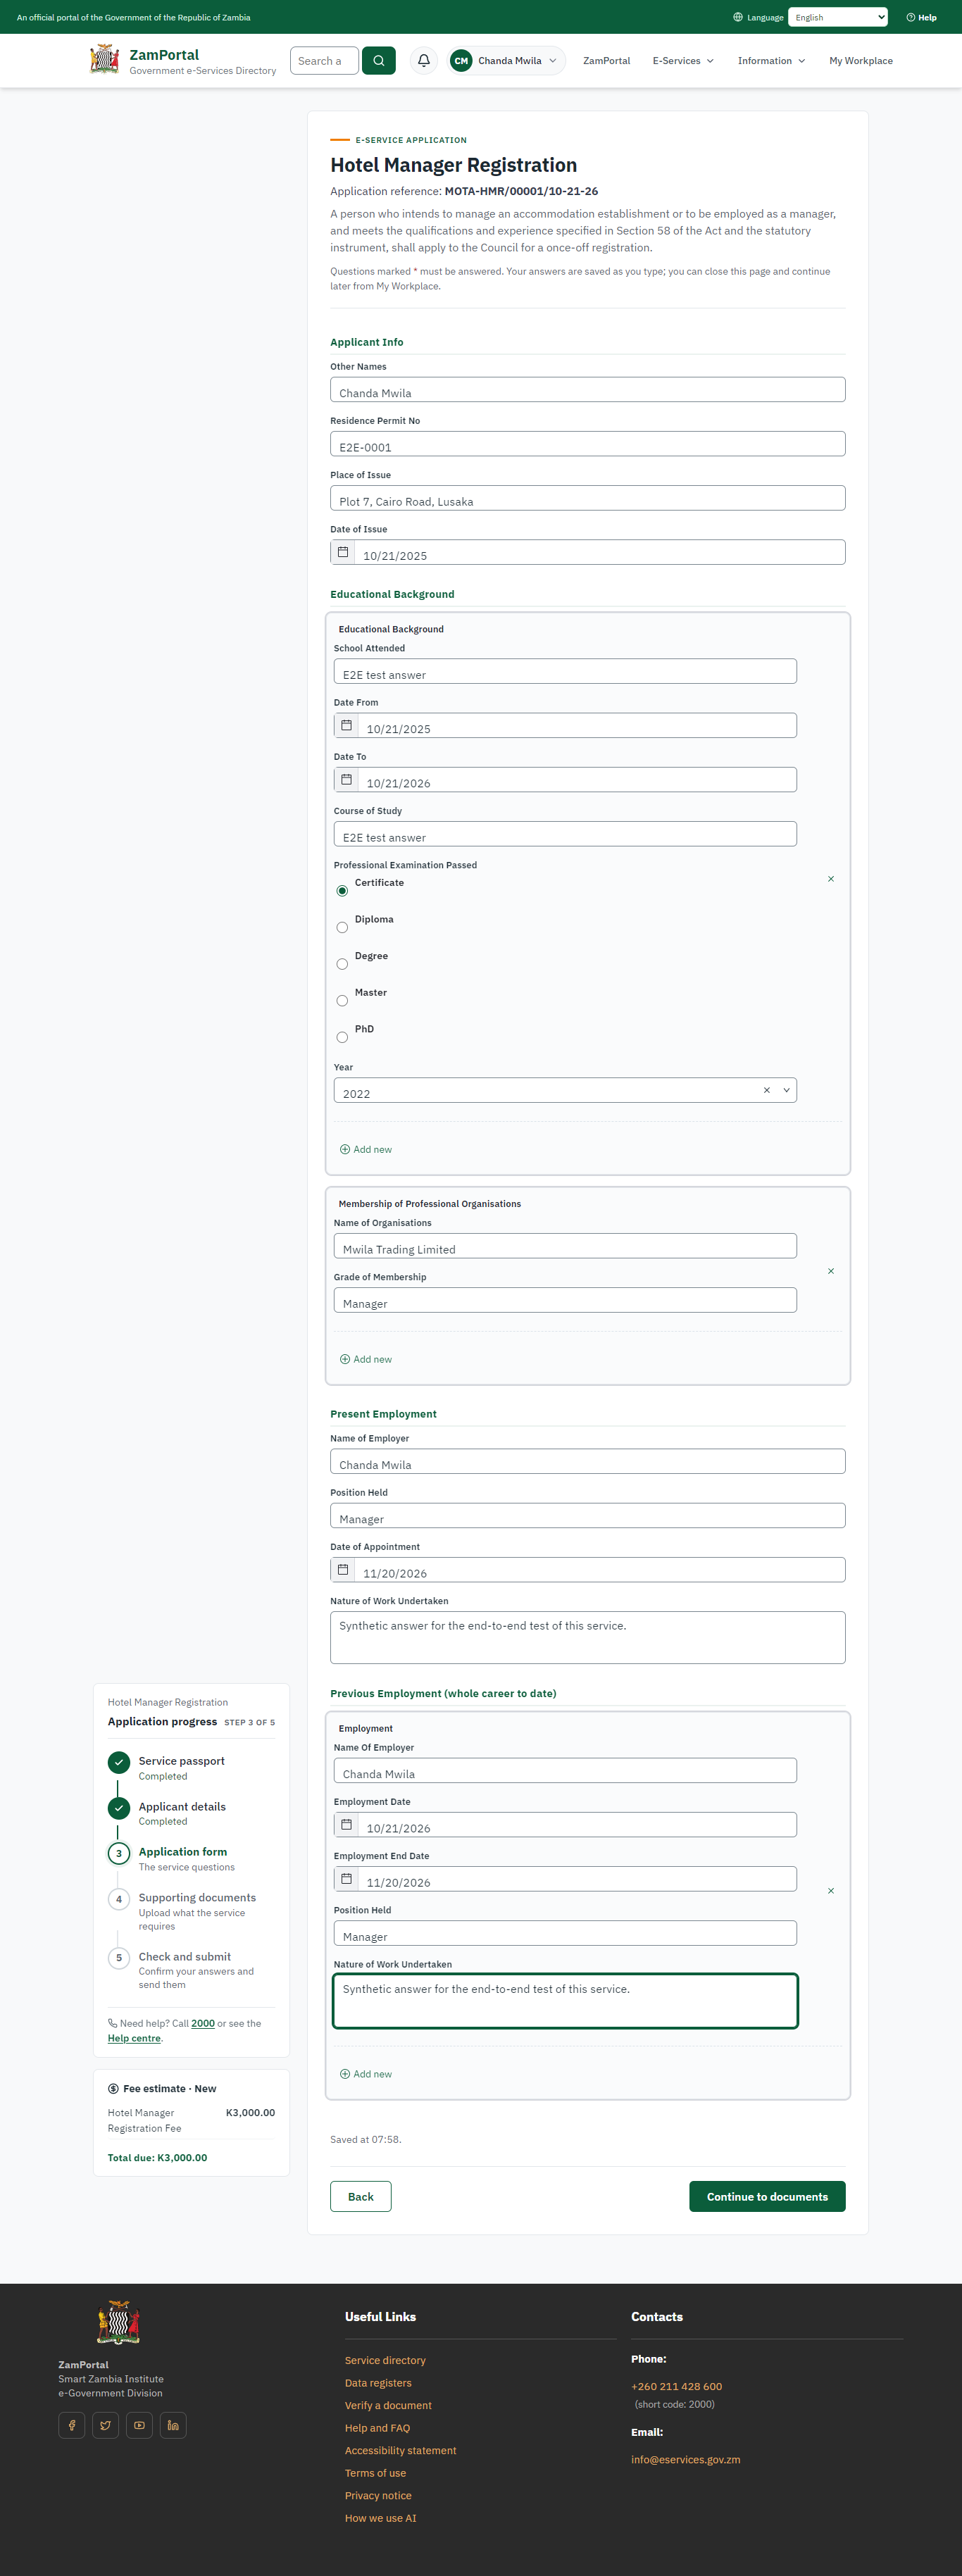This screenshot has height=2576, width=962.
Task: Open the Twitter footer icon
Action: (x=105, y=2425)
